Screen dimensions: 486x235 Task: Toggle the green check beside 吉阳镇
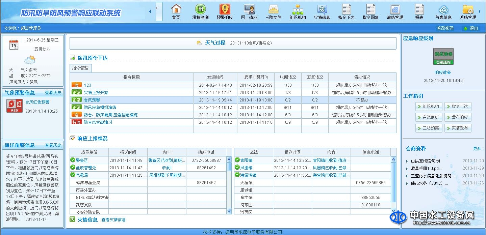tap(237, 160)
